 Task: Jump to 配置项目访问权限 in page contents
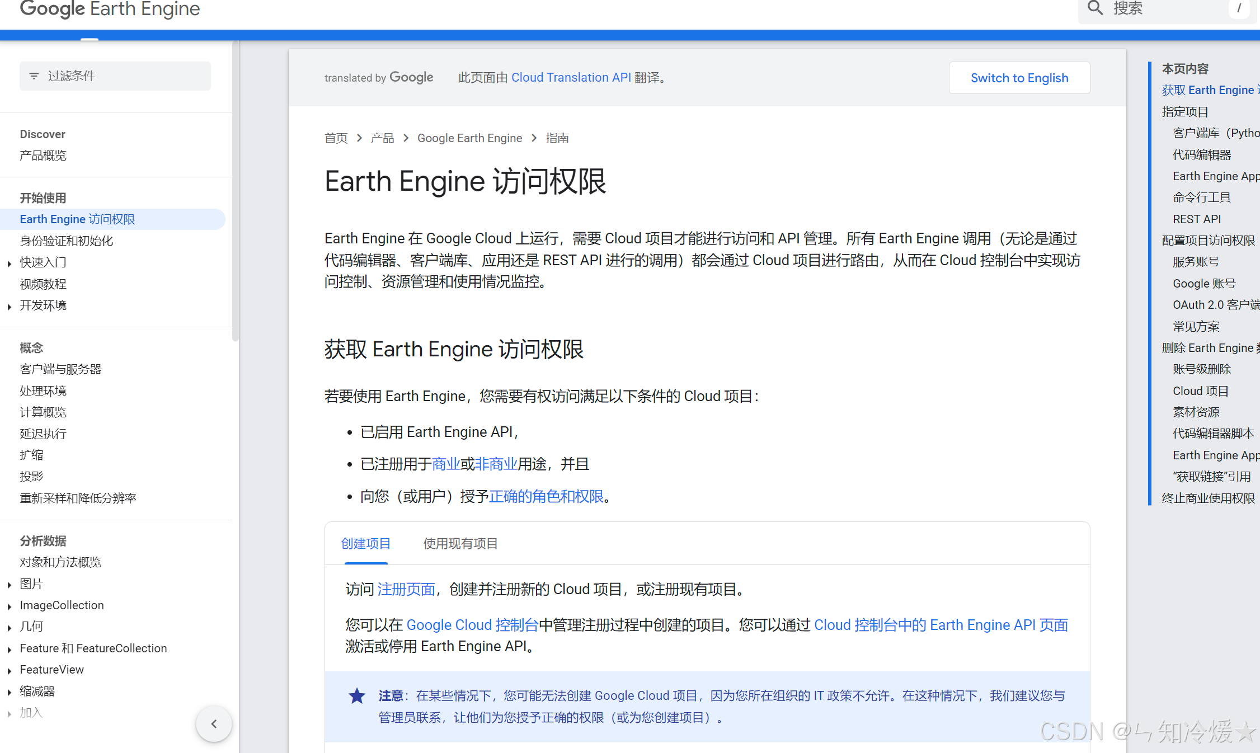1208,241
